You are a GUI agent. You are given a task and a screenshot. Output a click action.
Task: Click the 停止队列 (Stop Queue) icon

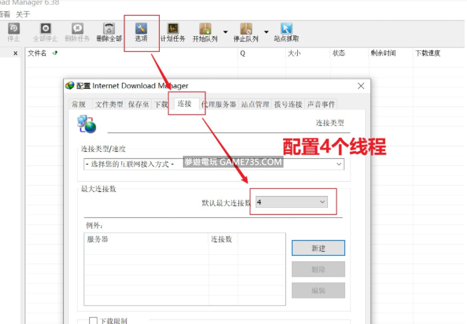click(246, 32)
